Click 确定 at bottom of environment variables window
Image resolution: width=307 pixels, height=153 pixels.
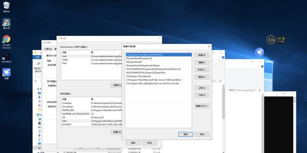click(133, 143)
